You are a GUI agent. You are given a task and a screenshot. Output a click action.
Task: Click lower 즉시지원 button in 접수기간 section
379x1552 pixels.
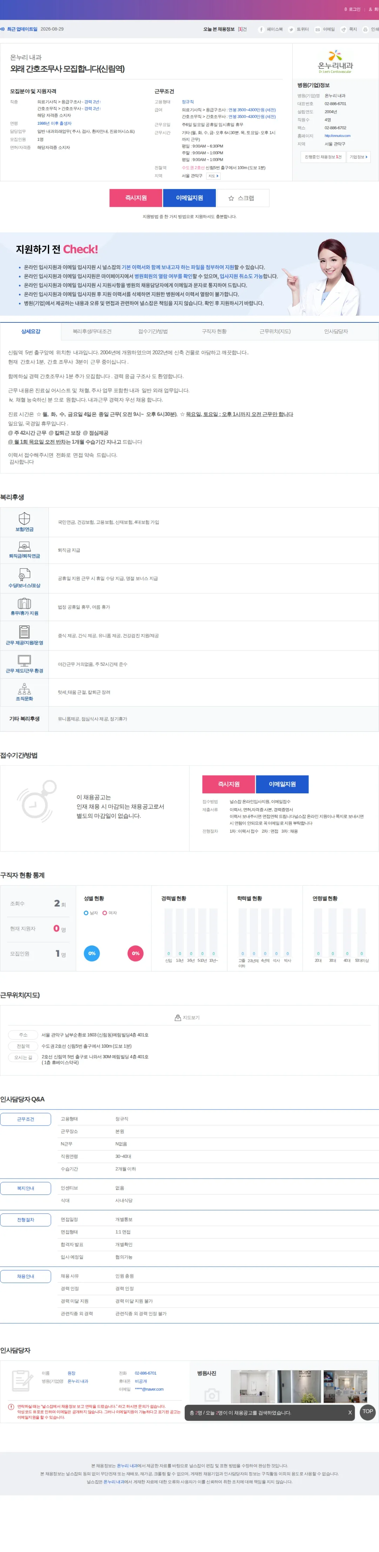228,784
